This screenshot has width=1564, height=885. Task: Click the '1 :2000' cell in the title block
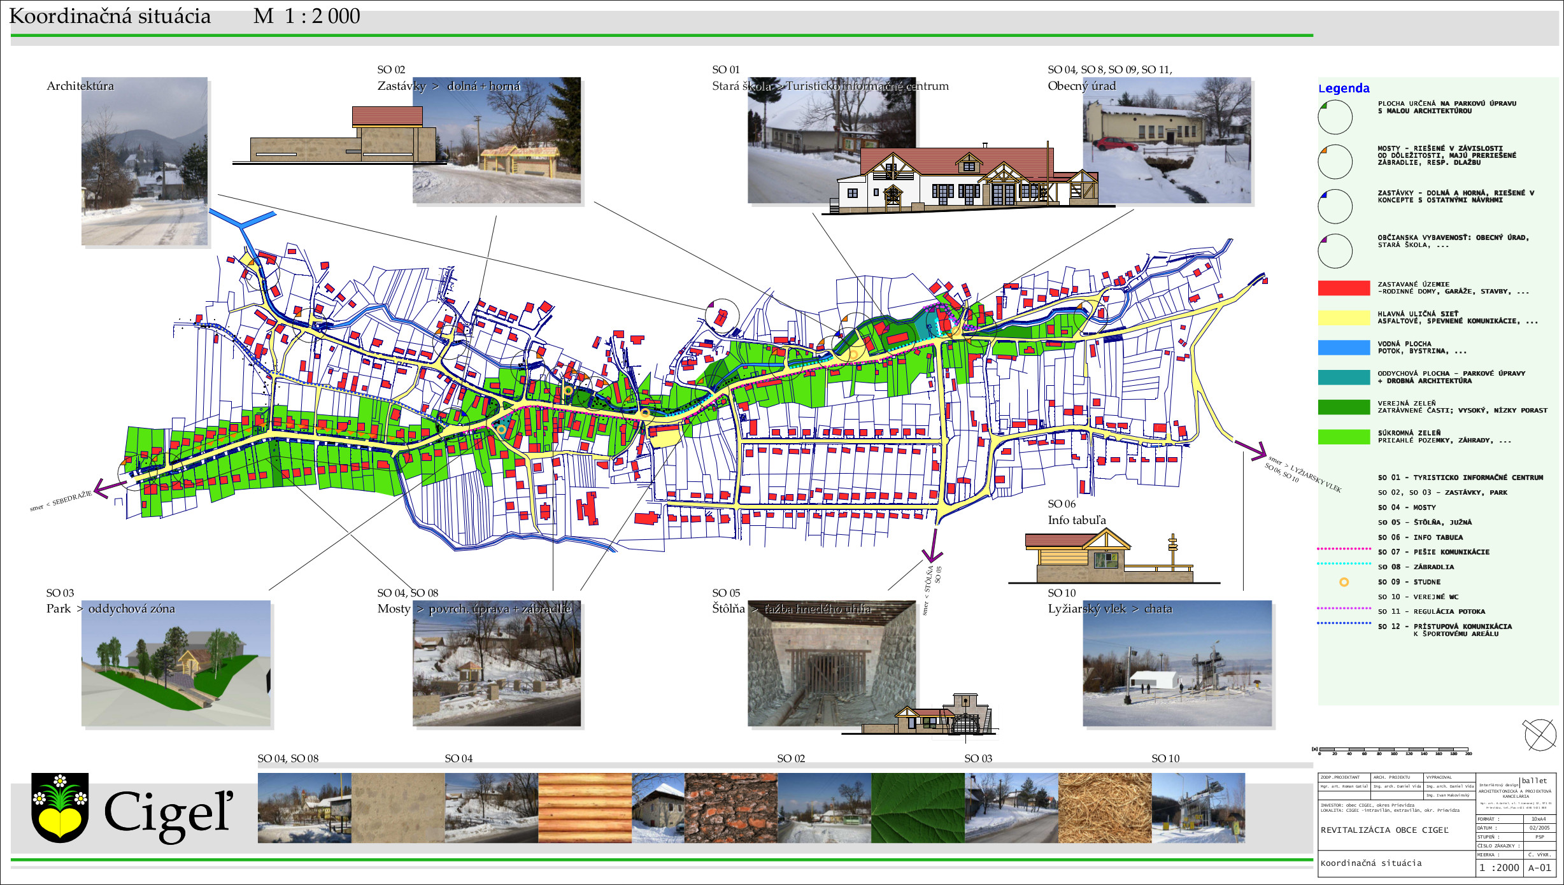pos(1499,868)
